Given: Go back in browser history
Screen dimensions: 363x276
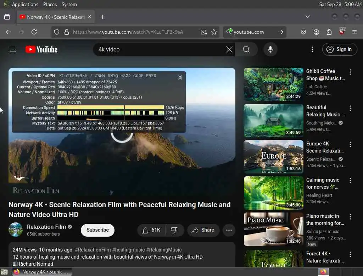Looking at the screenshot, I should coord(9,32).
